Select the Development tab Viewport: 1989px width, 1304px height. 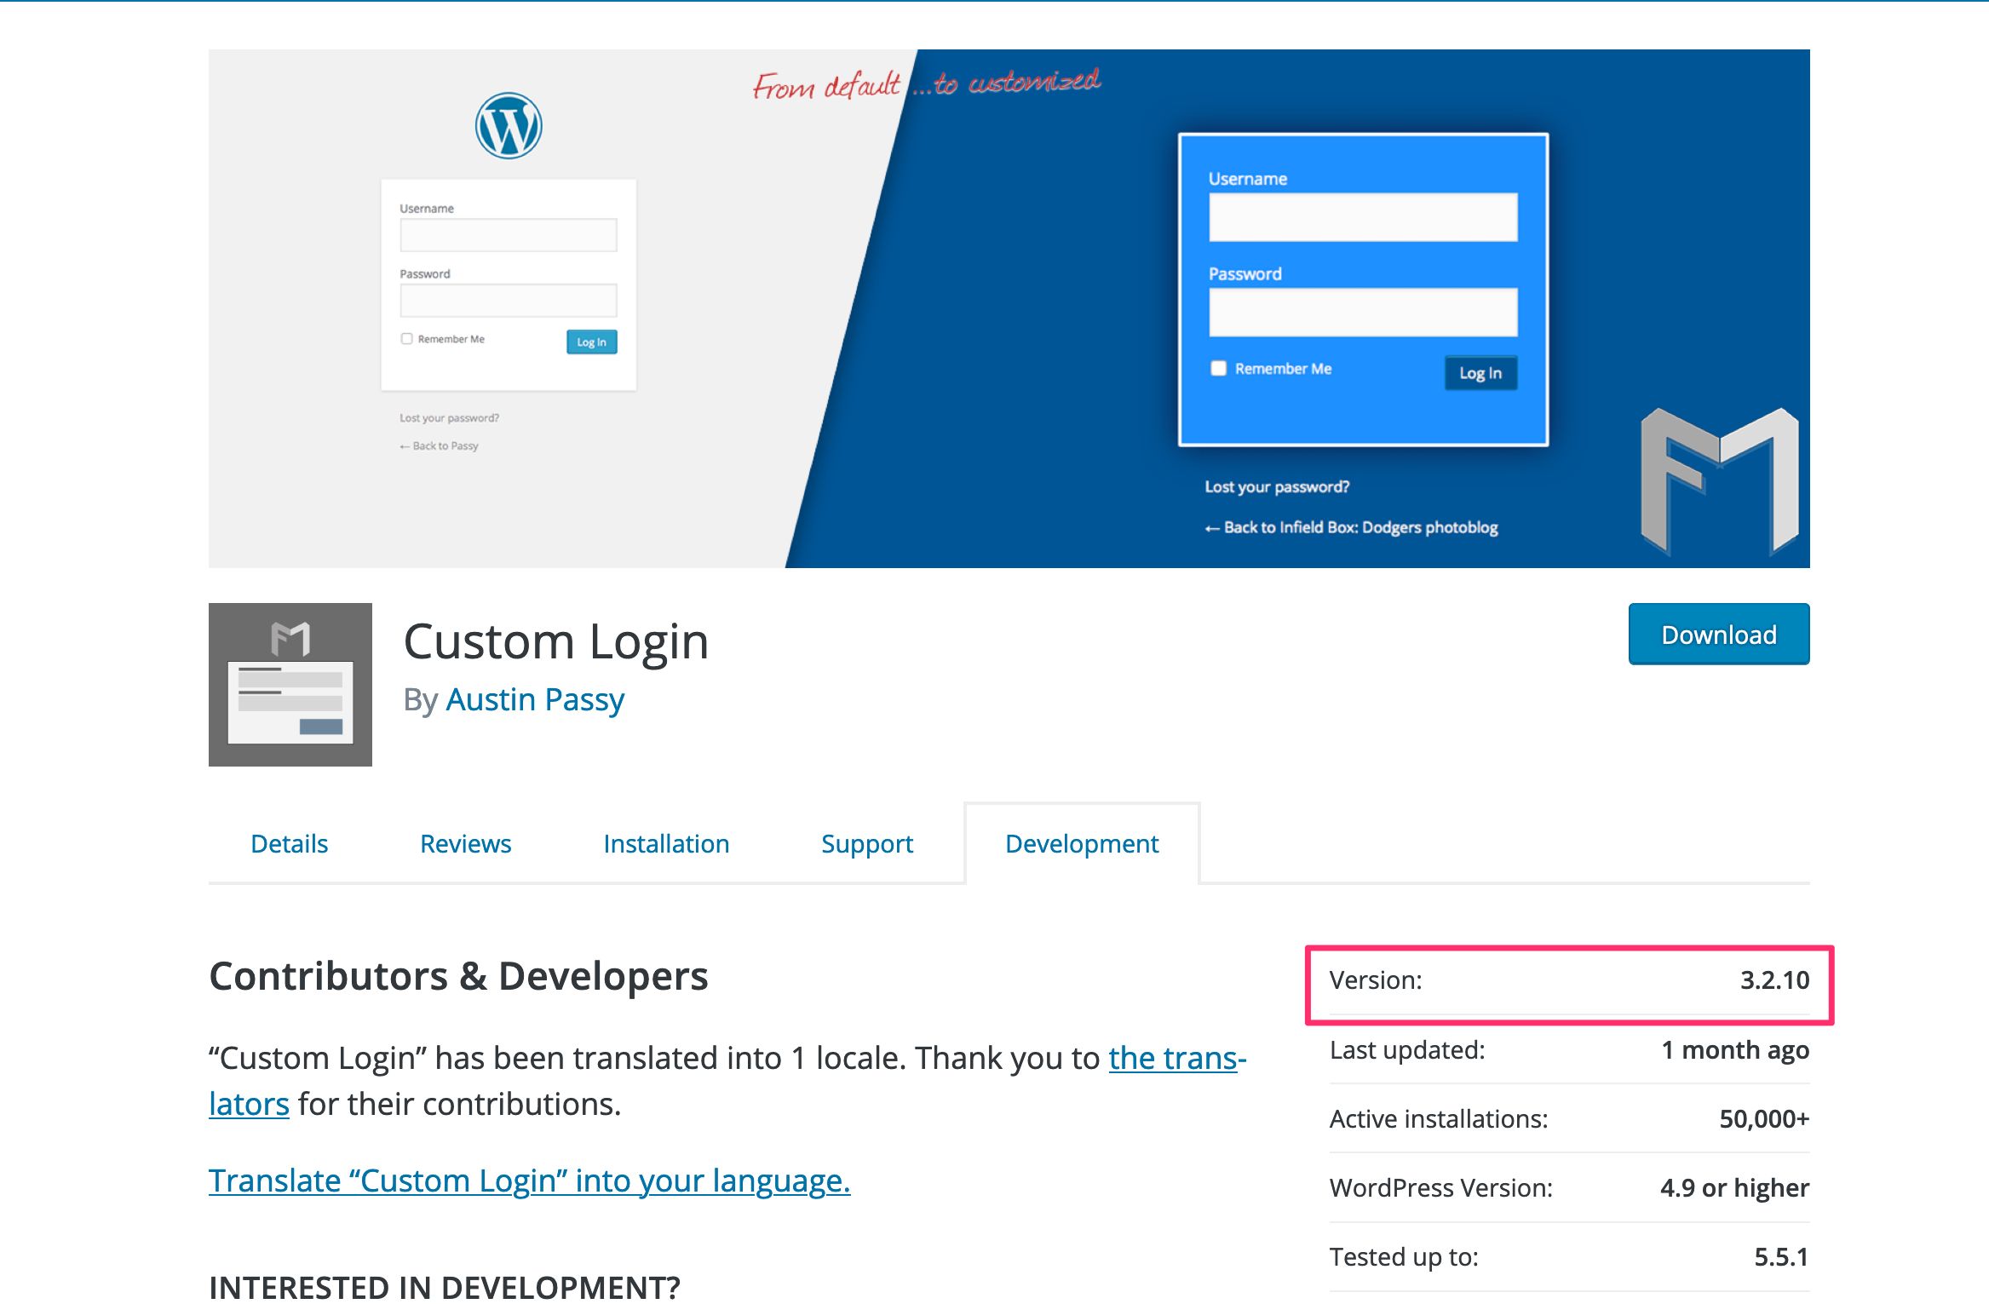click(1082, 843)
